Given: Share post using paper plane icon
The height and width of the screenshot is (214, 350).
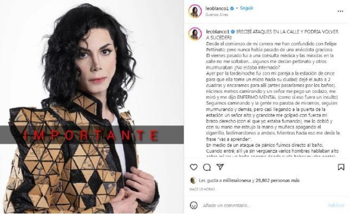Looking at the screenshot, I should click(220, 167).
